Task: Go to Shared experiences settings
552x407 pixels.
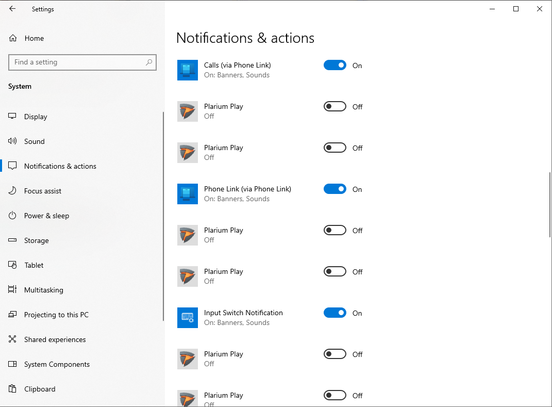Action: 55,339
